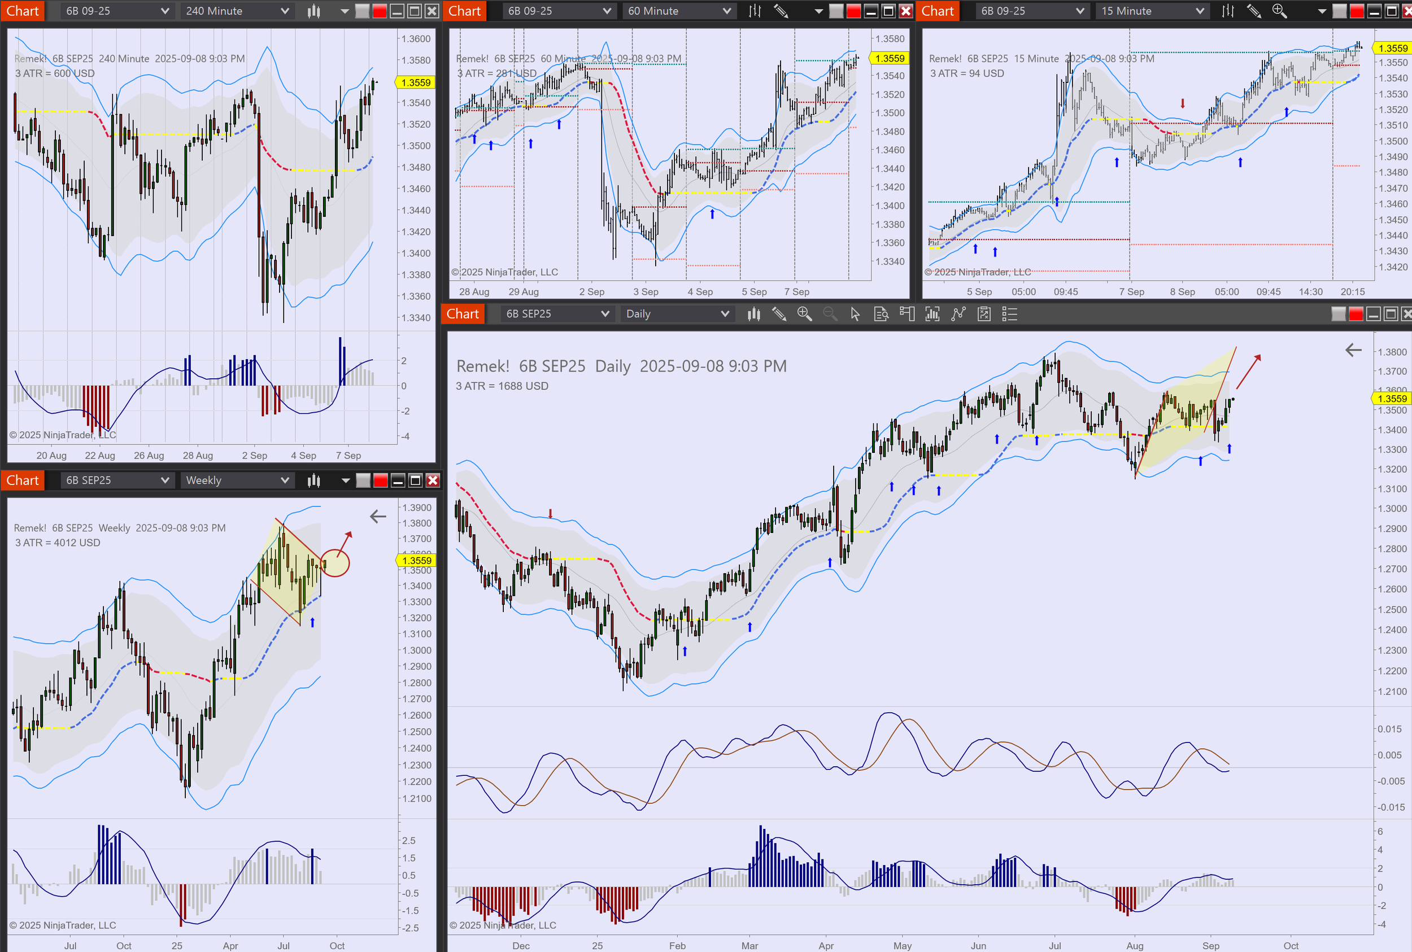Screen dimensions: 1412x952
Task: Click Zoom In magnifier on Daily chart
Action: click(x=805, y=314)
